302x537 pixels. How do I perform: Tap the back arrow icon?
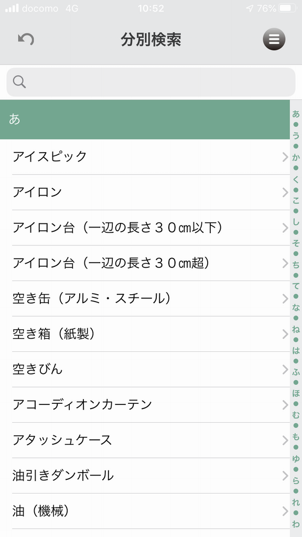coord(26,39)
